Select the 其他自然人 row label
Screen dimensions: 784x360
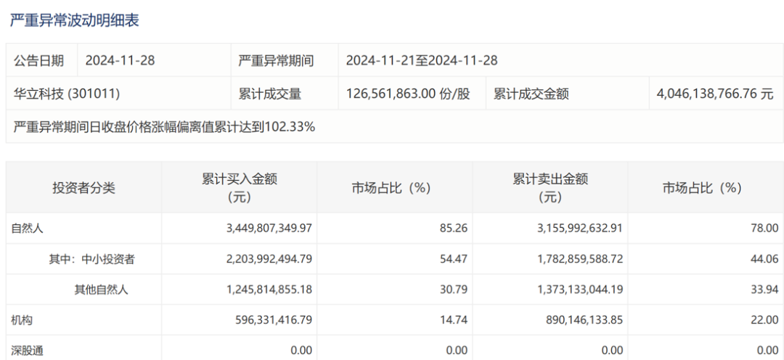pos(101,290)
